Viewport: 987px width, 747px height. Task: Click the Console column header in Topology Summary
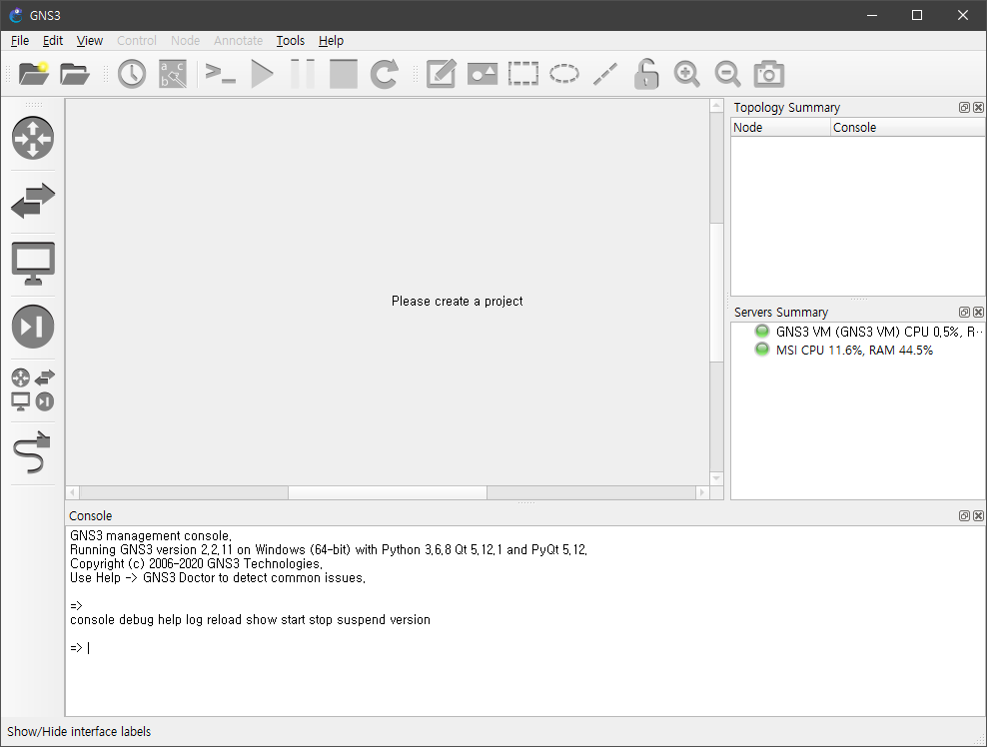(908, 127)
